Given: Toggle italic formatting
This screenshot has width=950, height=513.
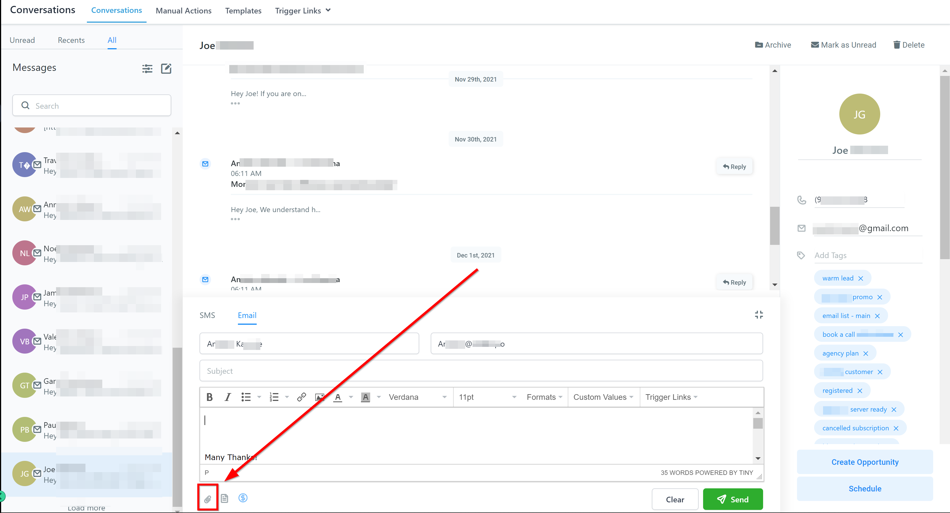Looking at the screenshot, I should (228, 397).
